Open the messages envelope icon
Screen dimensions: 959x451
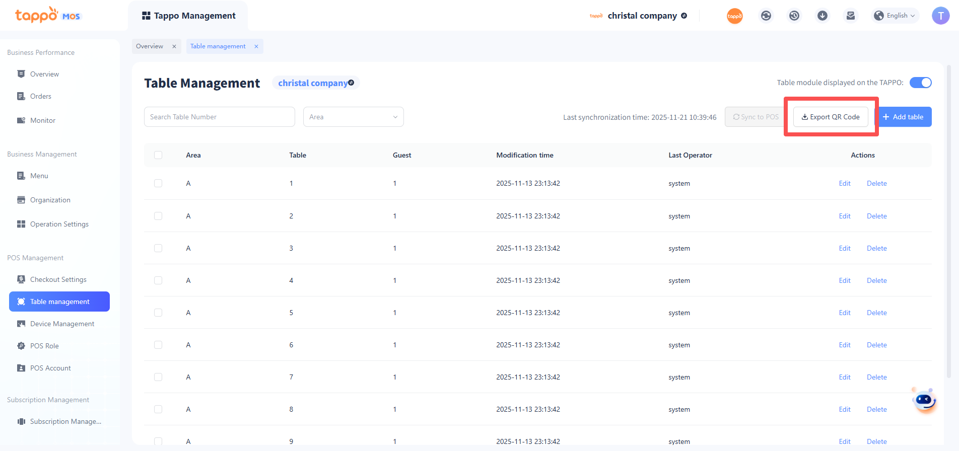click(x=850, y=16)
